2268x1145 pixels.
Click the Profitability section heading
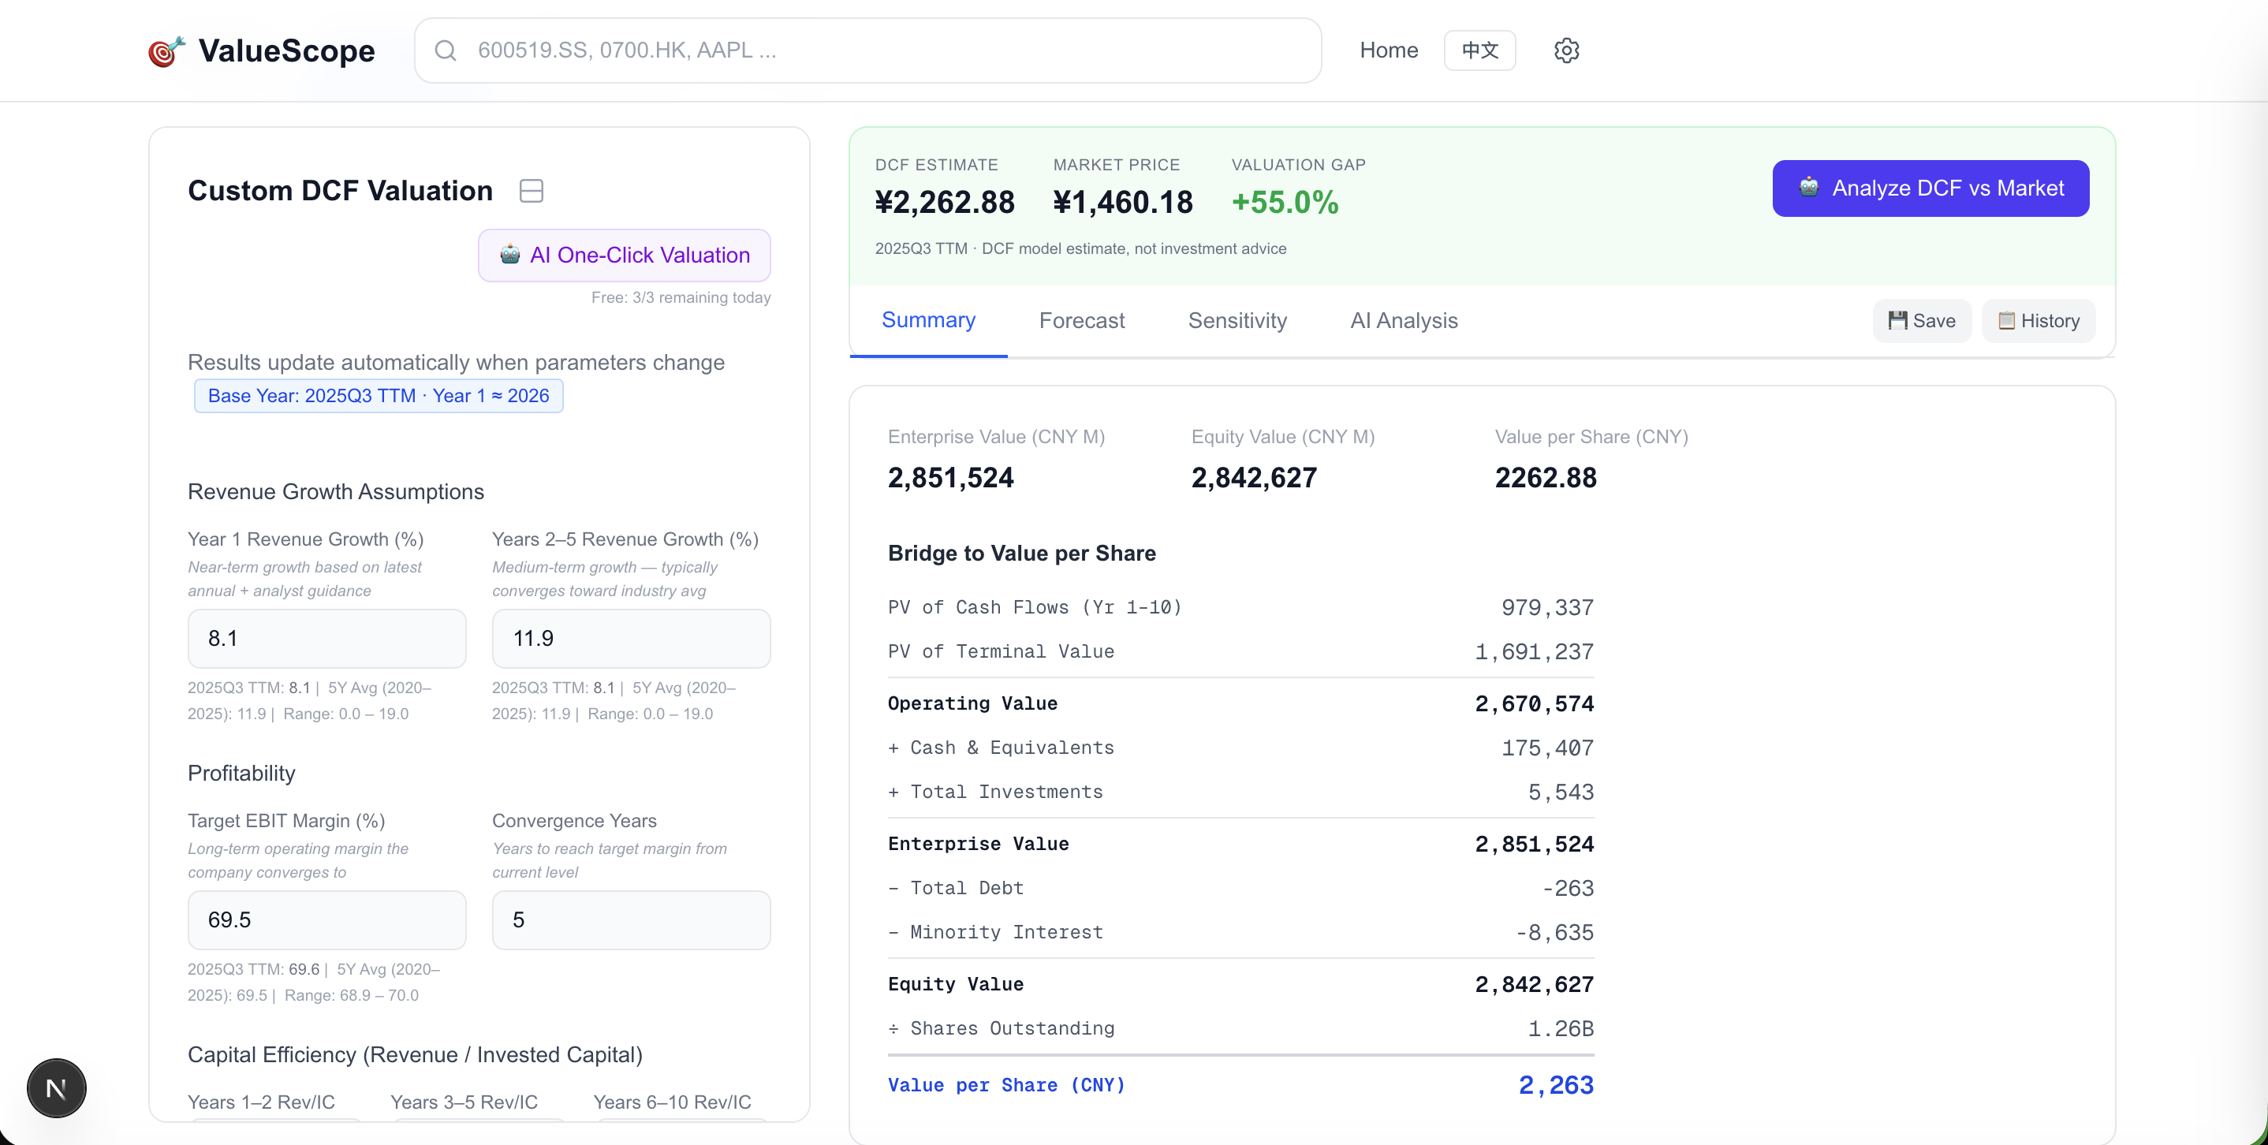click(241, 773)
